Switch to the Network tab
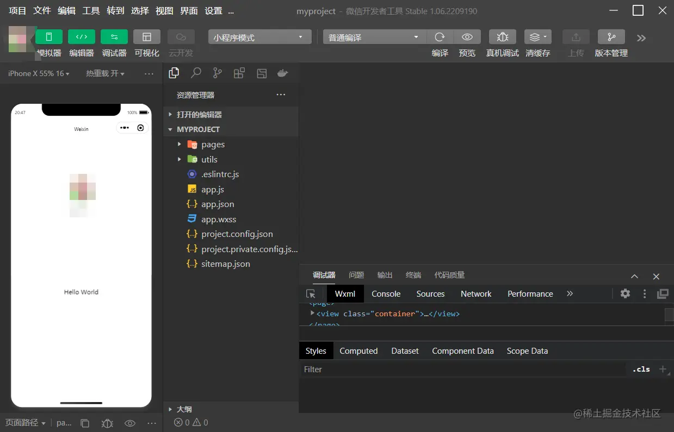This screenshot has width=674, height=432. [x=476, y=293]
